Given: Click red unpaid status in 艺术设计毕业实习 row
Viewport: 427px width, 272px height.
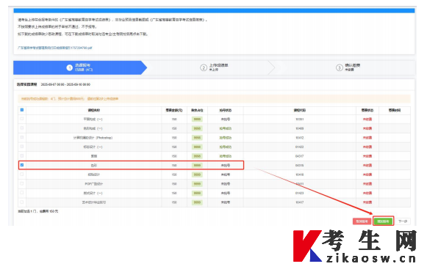Looking at the screenshot, I should pos(367,202).
